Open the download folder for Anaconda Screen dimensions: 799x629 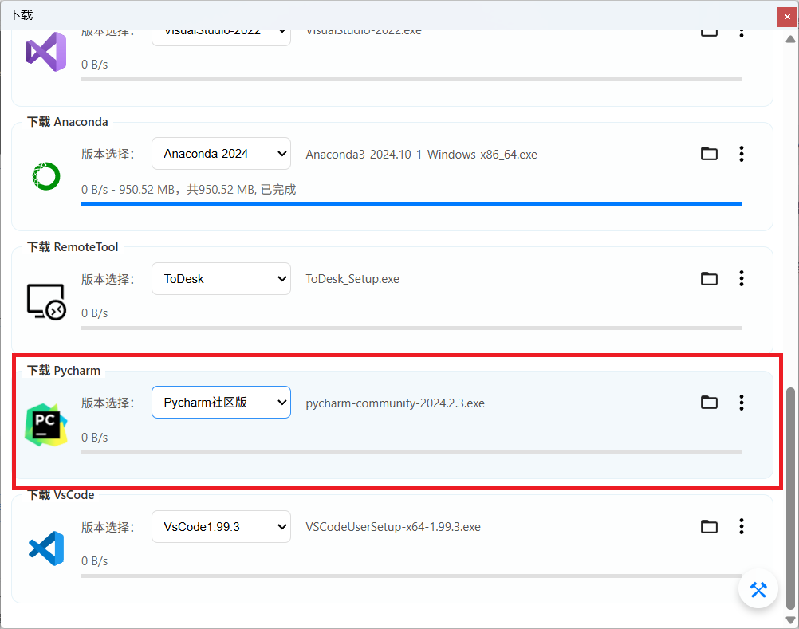(709, 154)
